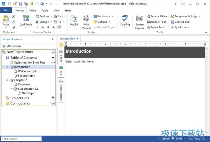Expand the Project Files section
Viewport: 210px width, 142px height.
53,98
